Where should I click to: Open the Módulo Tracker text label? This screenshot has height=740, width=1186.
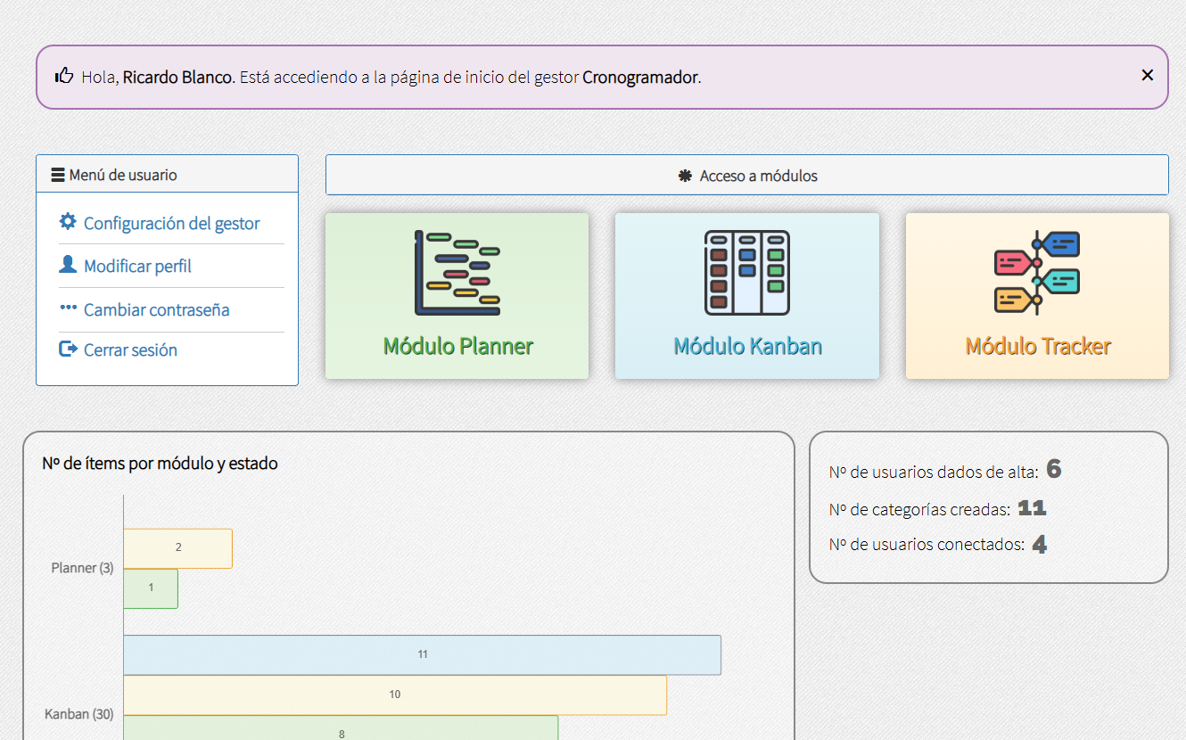click(1037, 346)
